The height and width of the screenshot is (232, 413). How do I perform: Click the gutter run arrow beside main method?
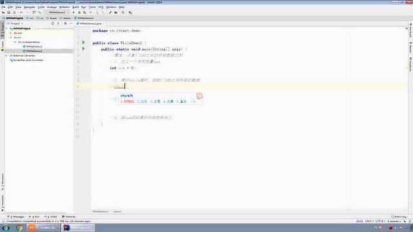pyautogui.click(x=83, y=49)
